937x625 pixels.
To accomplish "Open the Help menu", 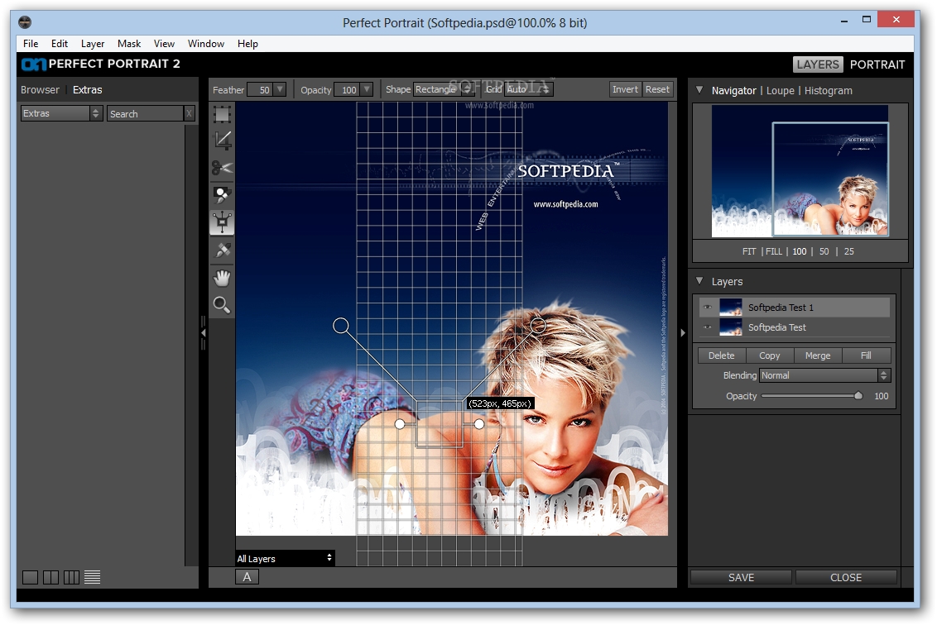I will point(247,44).
